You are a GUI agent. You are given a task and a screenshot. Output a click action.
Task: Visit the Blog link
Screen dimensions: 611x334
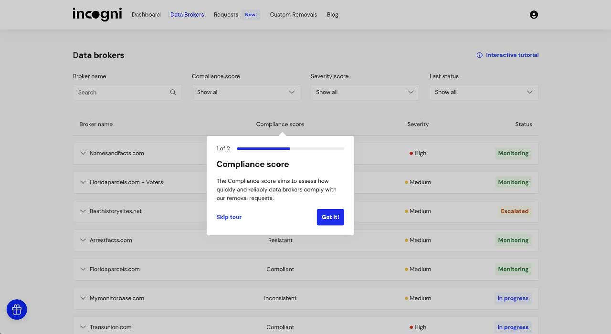(333, 15)
